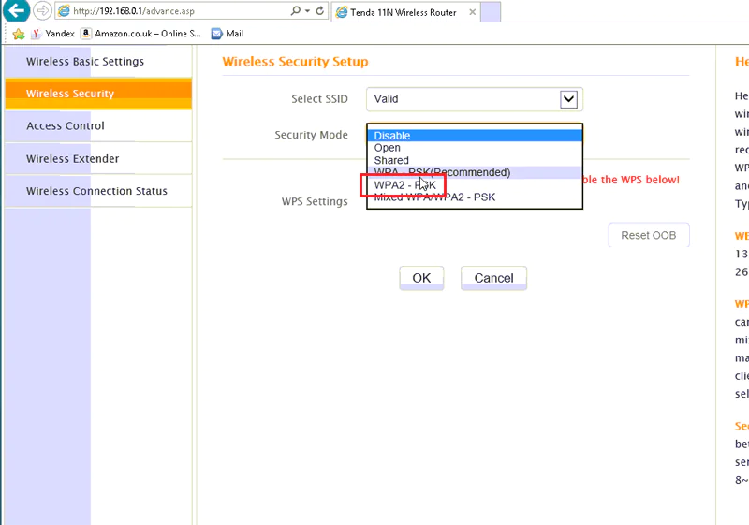Viewport: 749px width, 525px height.
Task: Open Wireless Connection Status page
Action: 96,191
